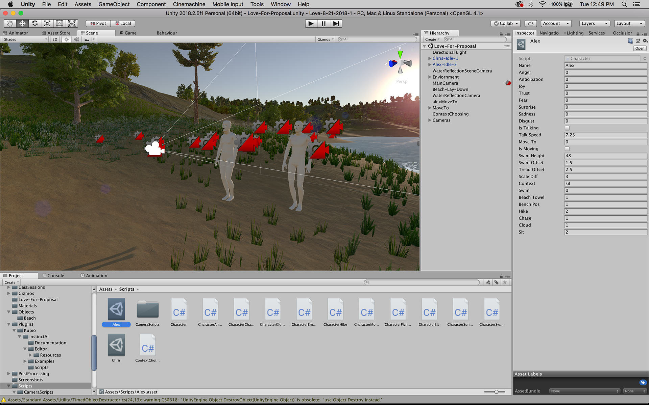Search by label tag icon
Viewport: 649px width, 405px height.
497,282
